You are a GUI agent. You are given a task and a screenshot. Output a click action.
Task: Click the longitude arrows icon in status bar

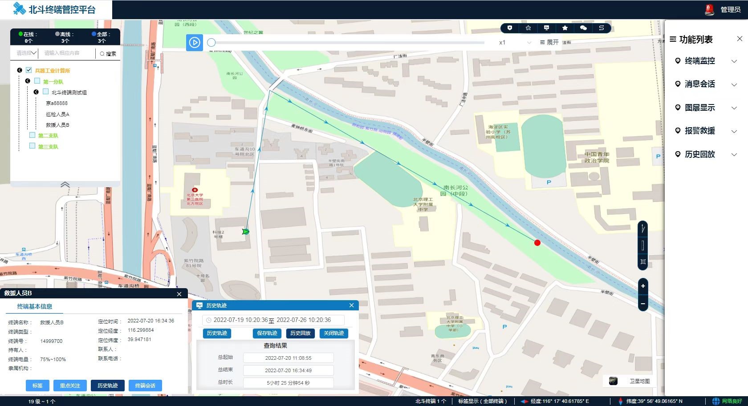524,401
